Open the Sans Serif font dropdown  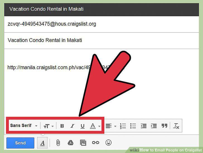[24, 126]
